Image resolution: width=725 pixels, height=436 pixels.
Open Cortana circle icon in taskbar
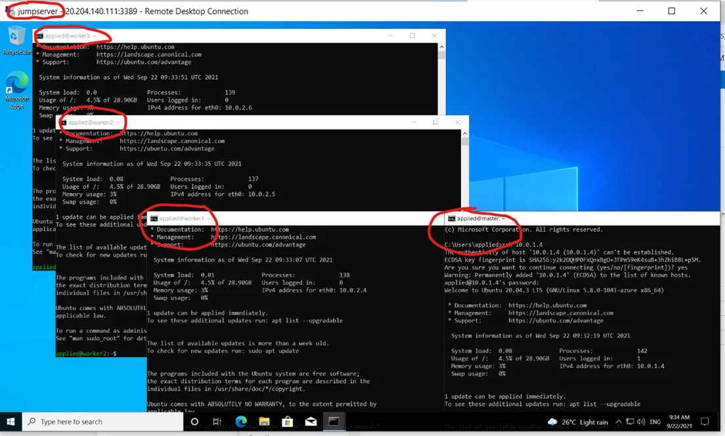194,422
